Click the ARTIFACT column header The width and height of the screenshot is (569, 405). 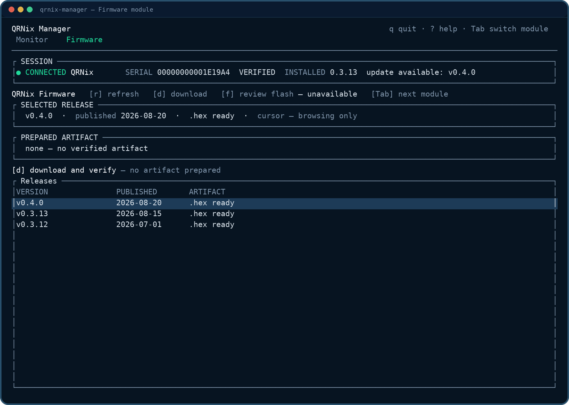pyautogui.click(x=207, y=192)
